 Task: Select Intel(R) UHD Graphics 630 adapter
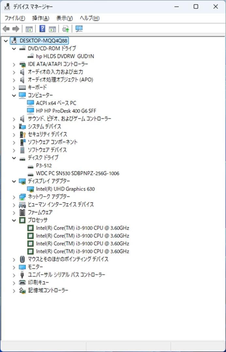[x=65, y=189]
